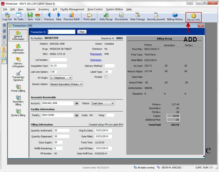Screen dimensions: 219x172
Task: Open Previous Refill from the toolbar
Action: coord(71,17)
